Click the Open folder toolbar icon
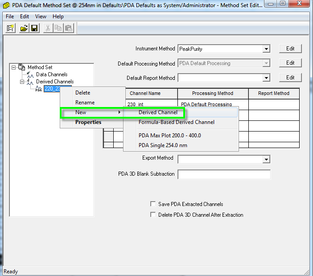Screen dimensions: 313x276 pyautogui.click(x=24, y=28)
